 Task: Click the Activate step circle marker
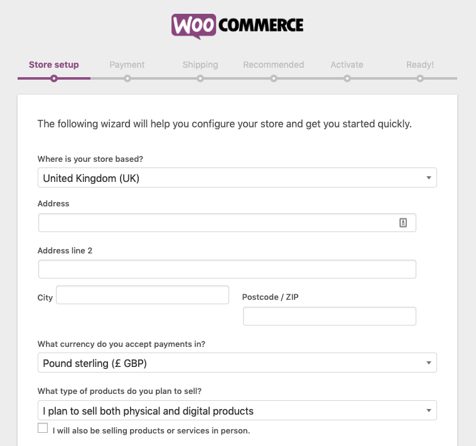pyautogui.click(x=347, y=78)
